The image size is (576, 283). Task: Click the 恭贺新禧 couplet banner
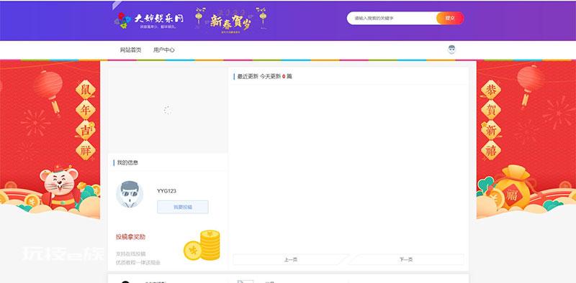tap(491, 120)
